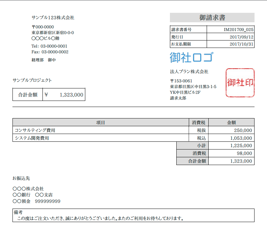Click the 税抜 tax cell
The height and width of the screenshot is (243, 267).
pyautogui.click(x=202, y=130)
